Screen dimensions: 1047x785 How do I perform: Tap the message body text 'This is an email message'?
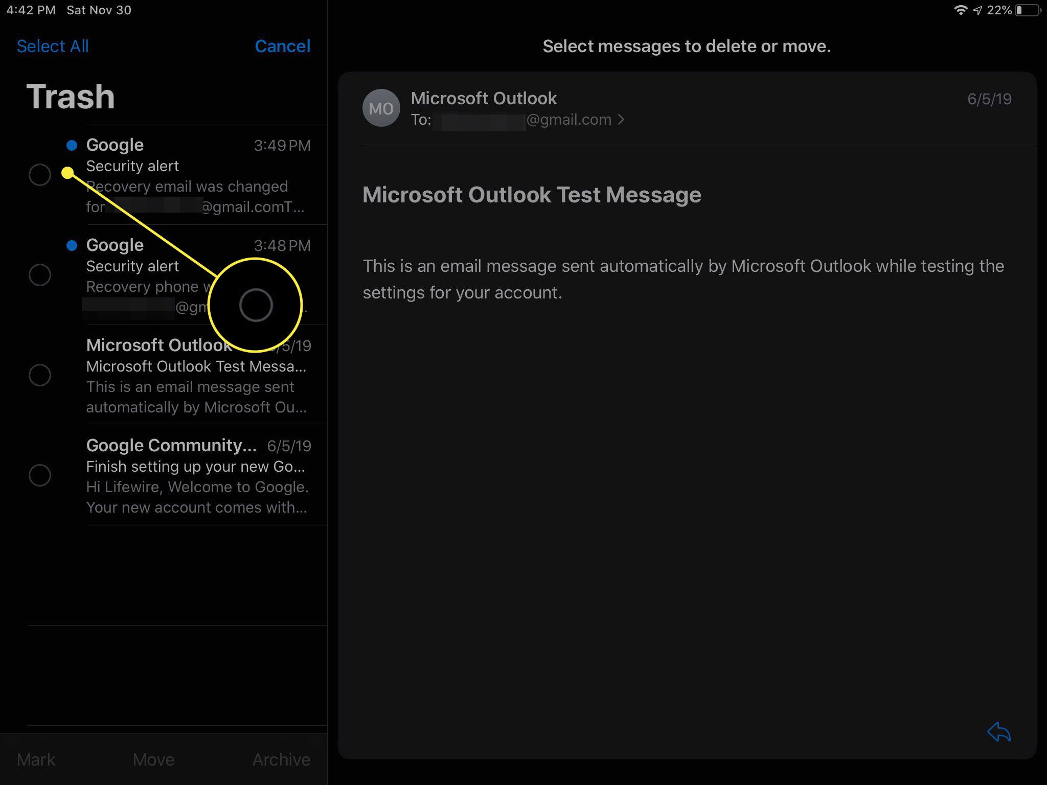(x=683, y=279)
